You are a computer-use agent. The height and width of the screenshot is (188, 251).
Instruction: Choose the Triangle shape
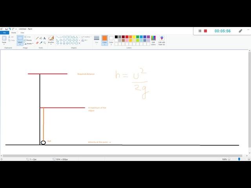pos(76,37)
